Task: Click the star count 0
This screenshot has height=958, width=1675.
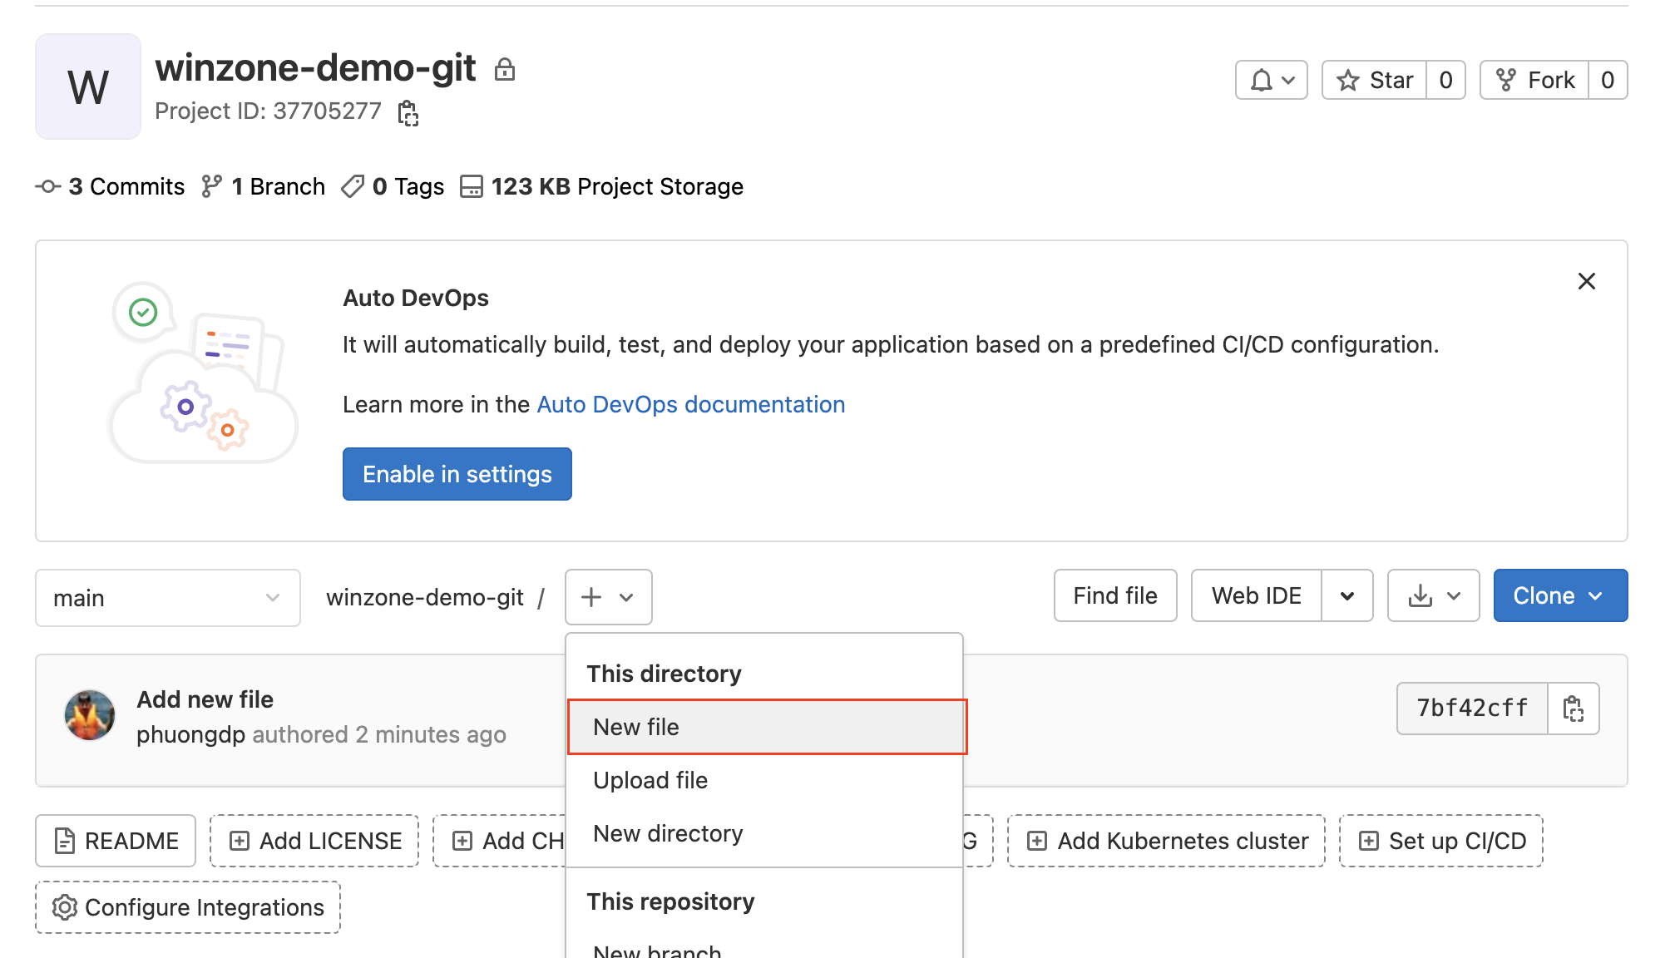Action: (x=1445, y=80)
